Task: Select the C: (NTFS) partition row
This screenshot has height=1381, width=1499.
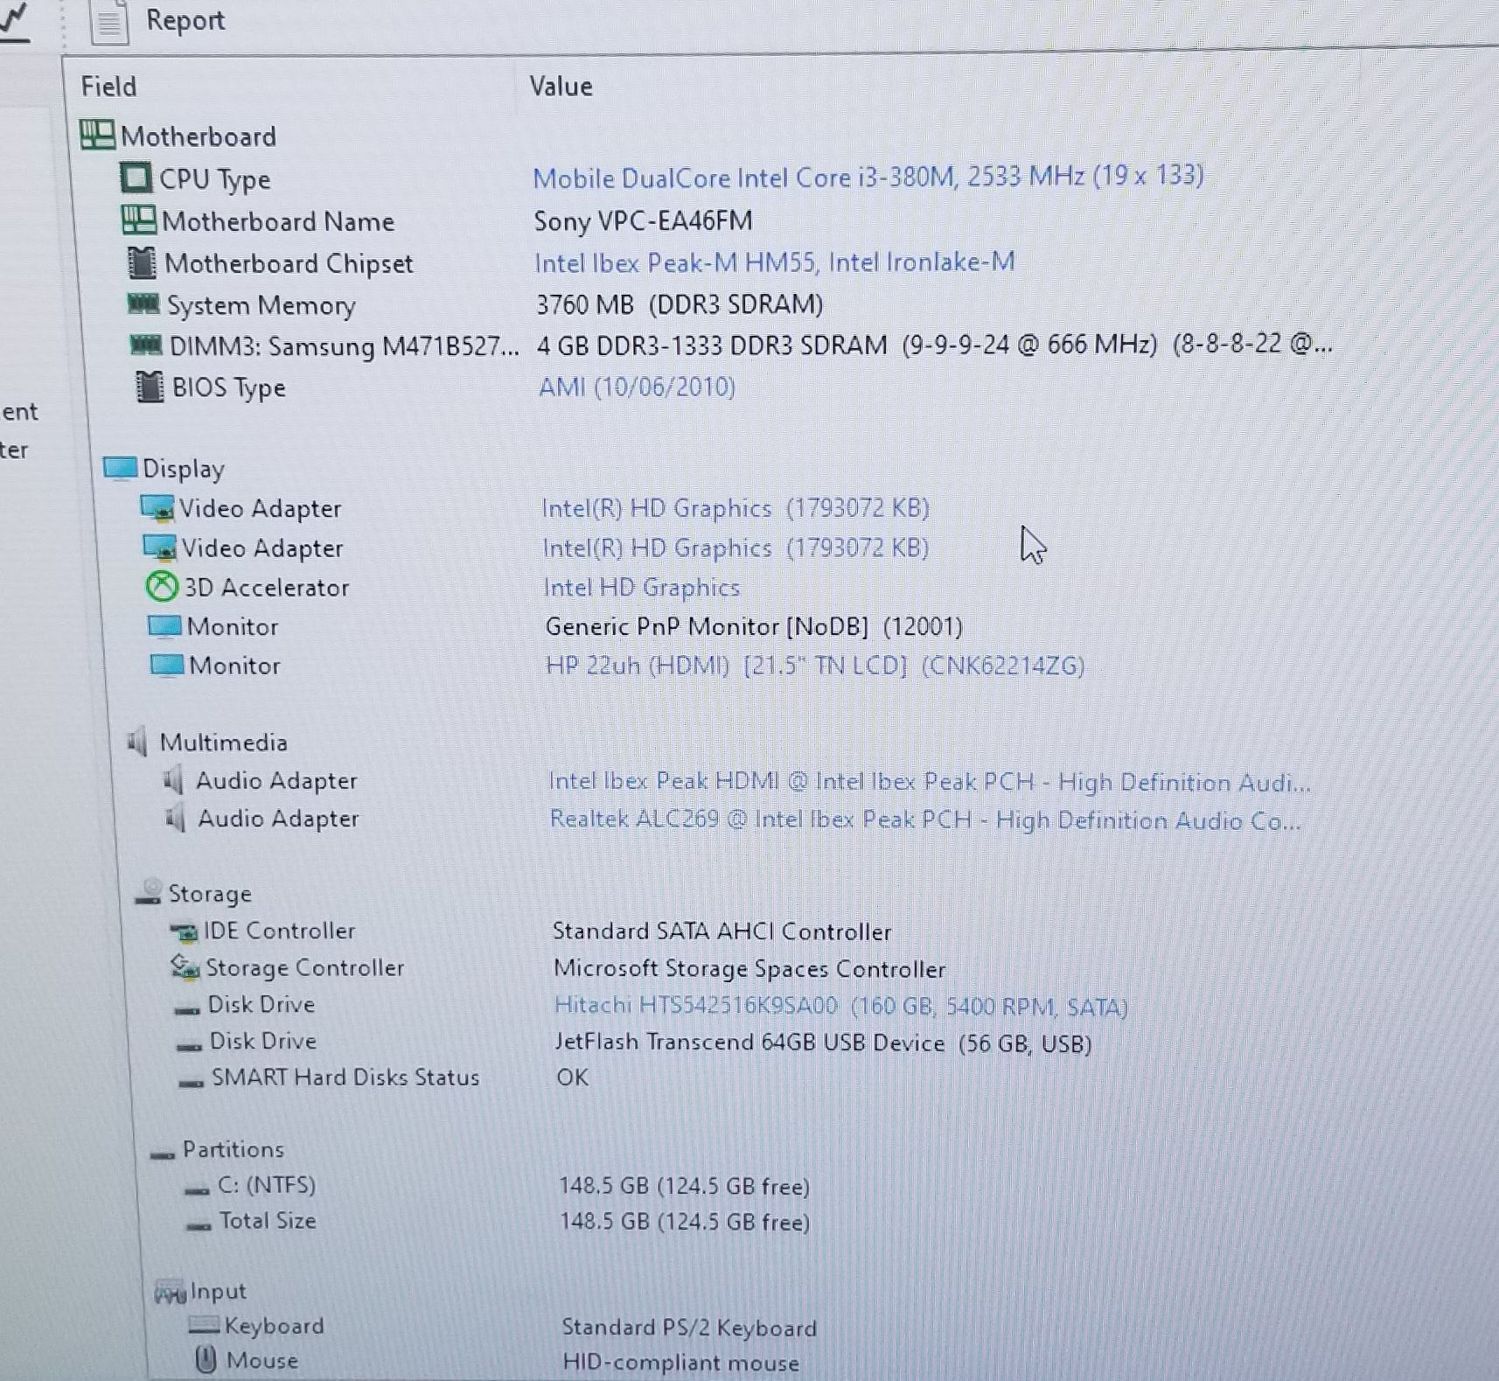Action: pos(266,1185)
